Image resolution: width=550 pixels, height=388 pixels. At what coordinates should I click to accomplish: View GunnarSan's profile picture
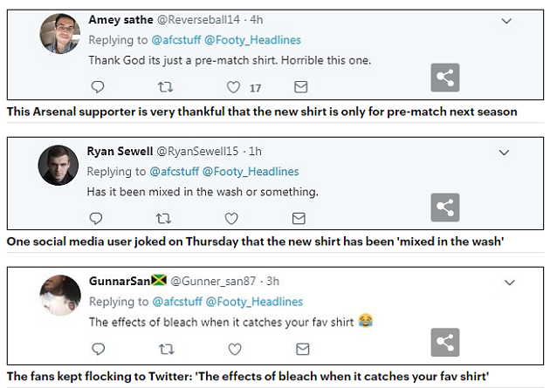click(60, 295)
